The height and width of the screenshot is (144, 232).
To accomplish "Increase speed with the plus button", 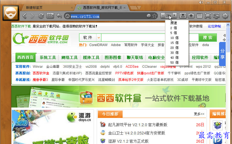I will 174,16.
